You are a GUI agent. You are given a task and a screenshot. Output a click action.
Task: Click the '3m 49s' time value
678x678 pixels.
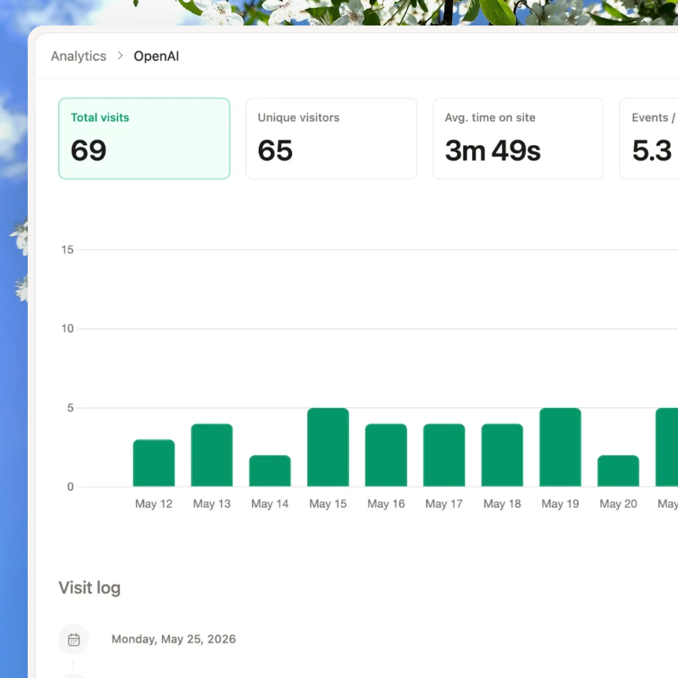(493, 150)
